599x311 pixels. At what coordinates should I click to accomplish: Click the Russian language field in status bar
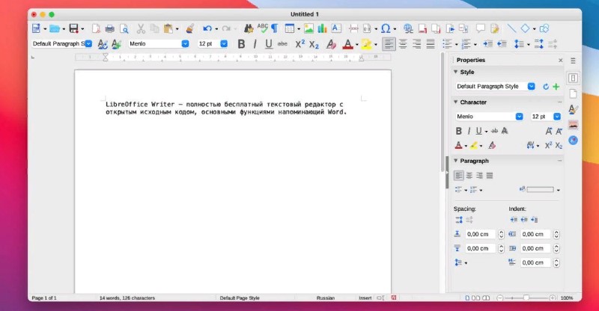[326, 298]
